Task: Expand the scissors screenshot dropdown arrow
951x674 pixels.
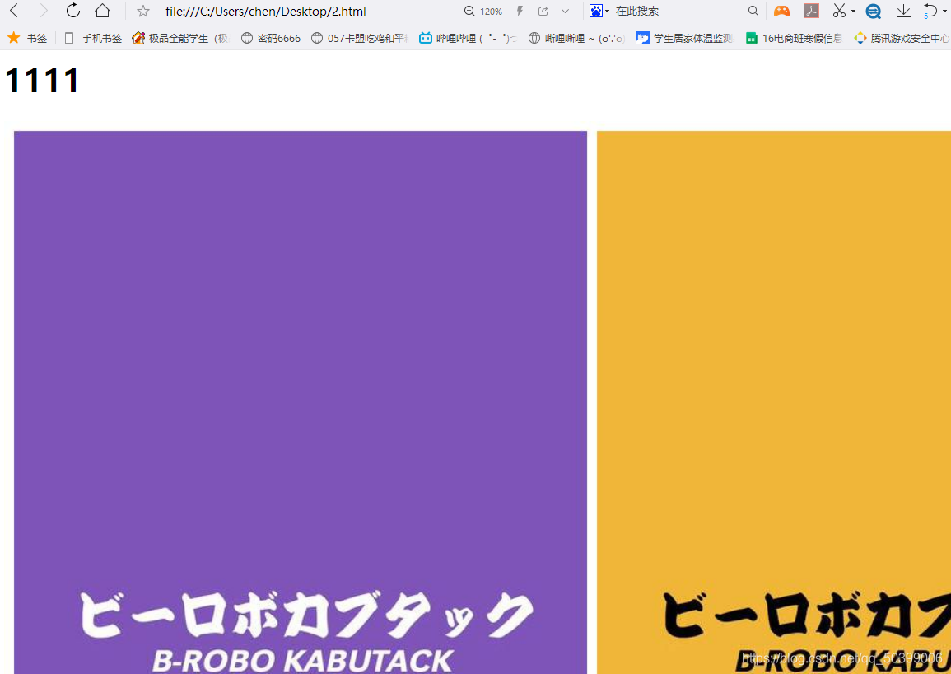Action: pos(853,11)
